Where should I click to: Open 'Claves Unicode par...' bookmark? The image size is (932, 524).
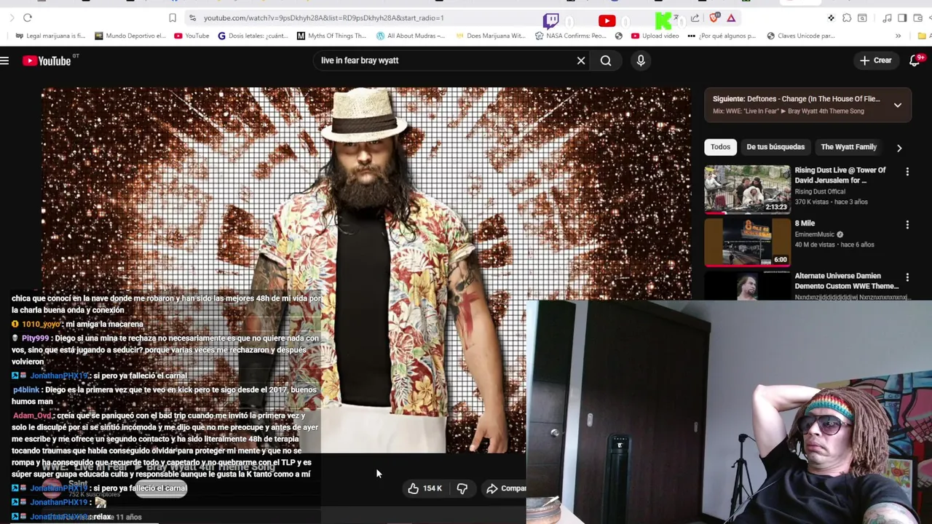coord(800,36)
